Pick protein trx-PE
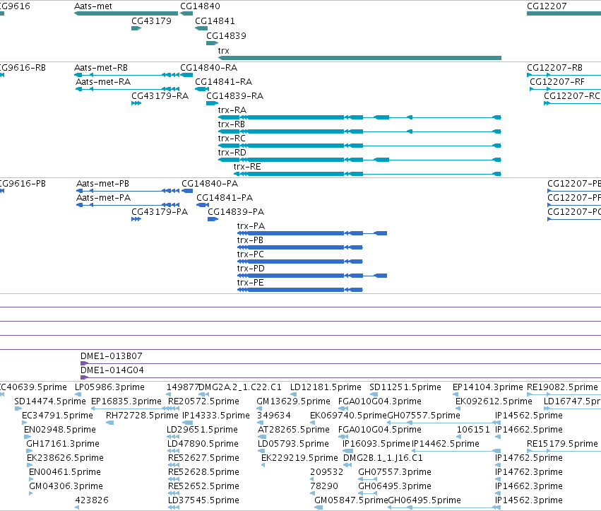Image resolution: width=601 pixels, height=511 pixels. tap(299, 290)
